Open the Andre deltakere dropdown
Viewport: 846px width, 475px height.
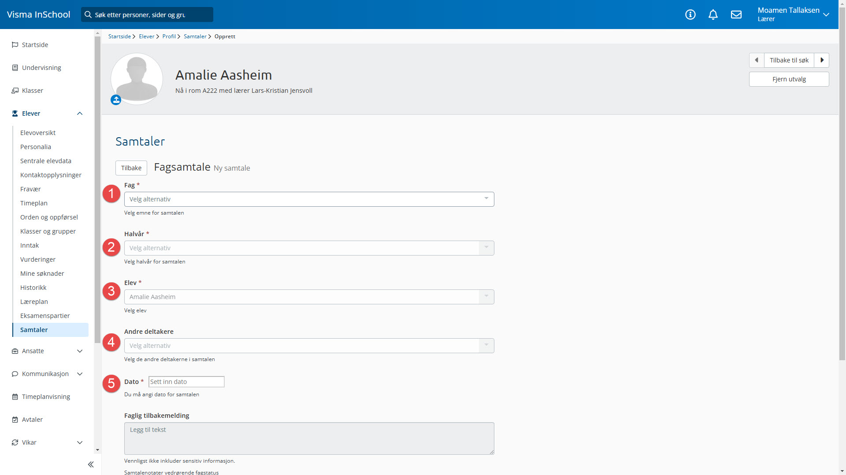309,346
